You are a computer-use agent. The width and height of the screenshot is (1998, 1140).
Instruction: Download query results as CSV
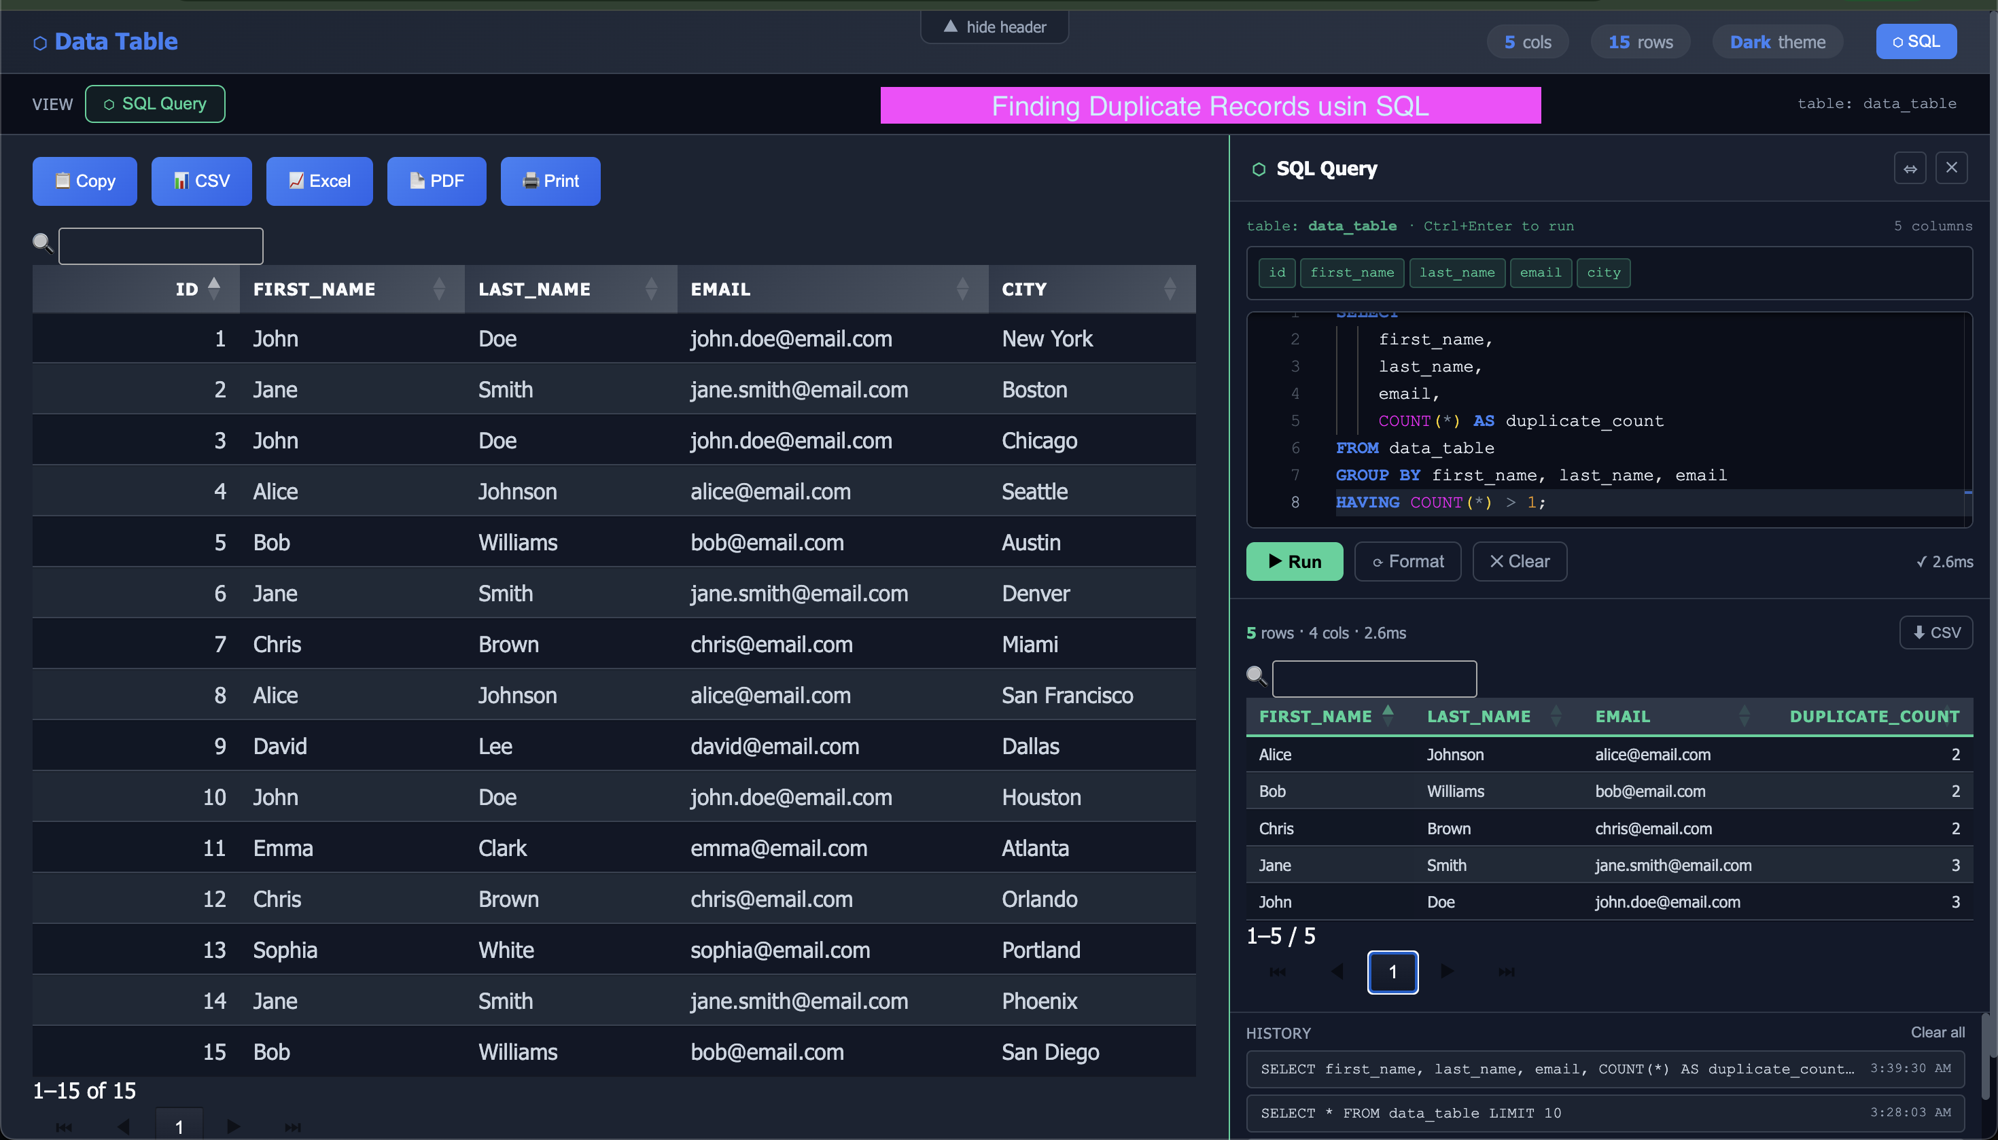[1935, 633]
